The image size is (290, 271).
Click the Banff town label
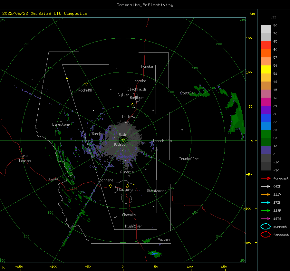[x=53, y=179]
